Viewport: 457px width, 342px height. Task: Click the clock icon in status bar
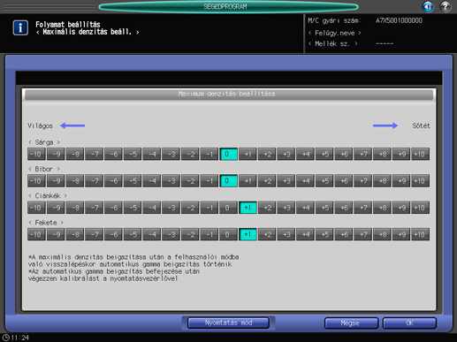click(x=5, y=338)
